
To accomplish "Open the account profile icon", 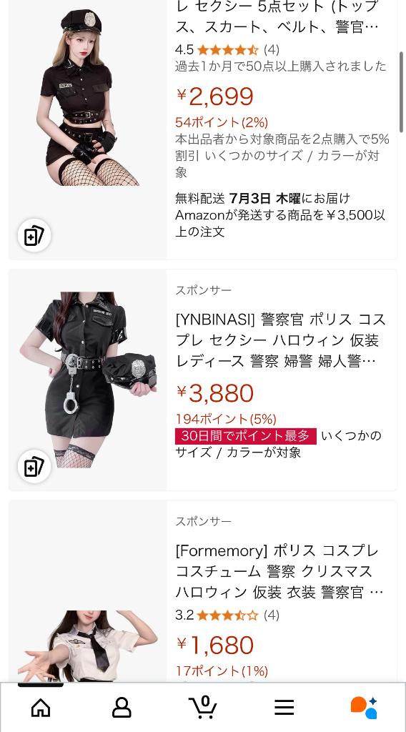I will pyautogui.click(x=122, y=707).
